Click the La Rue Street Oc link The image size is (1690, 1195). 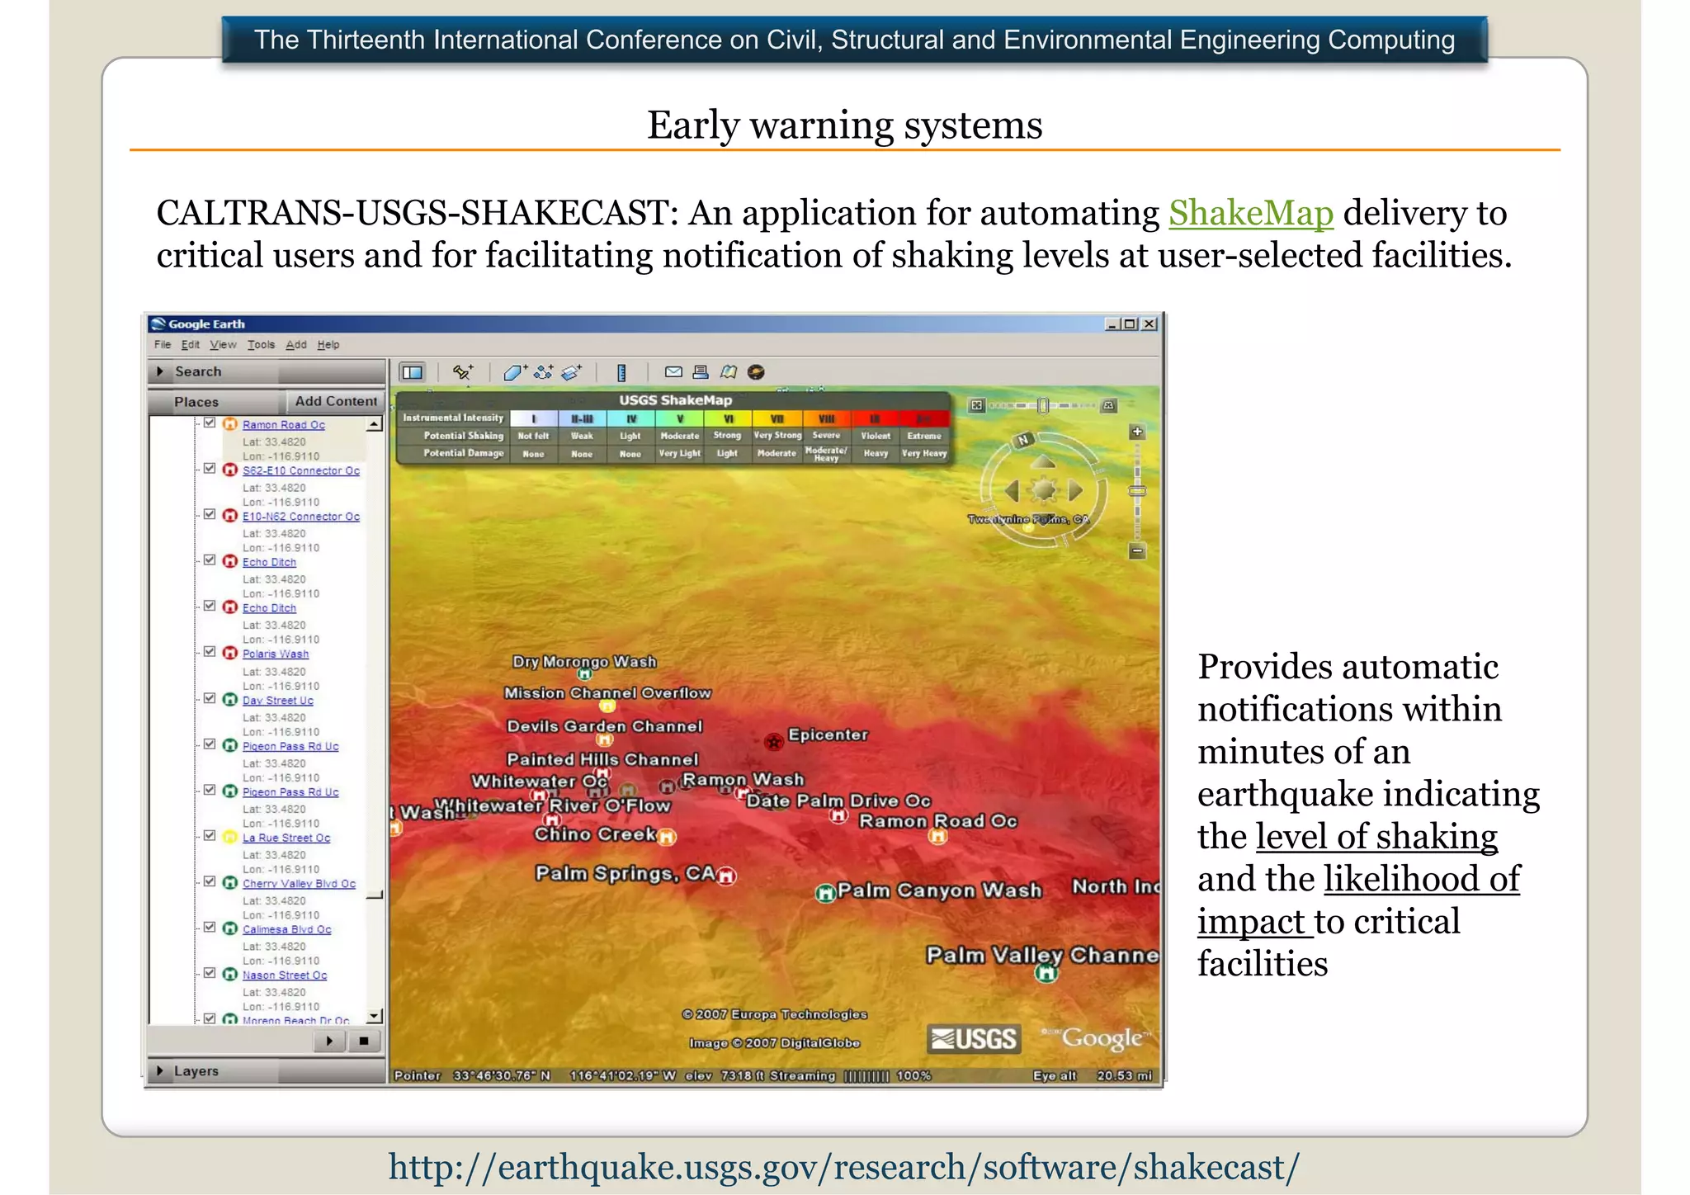[286, 838]
